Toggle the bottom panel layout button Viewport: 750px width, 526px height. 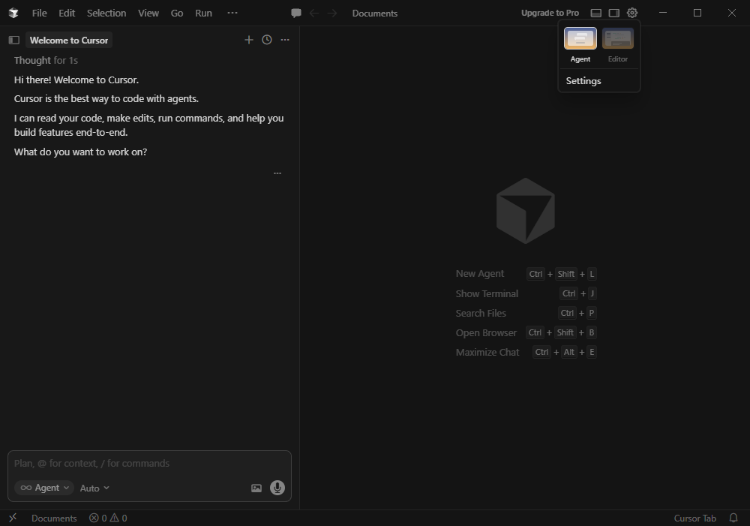tap(596, 13)
